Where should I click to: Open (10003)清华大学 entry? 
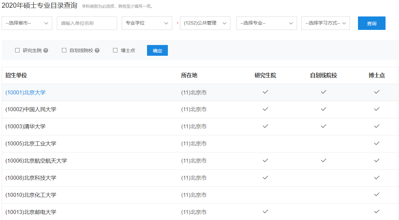tap(26, 127)
